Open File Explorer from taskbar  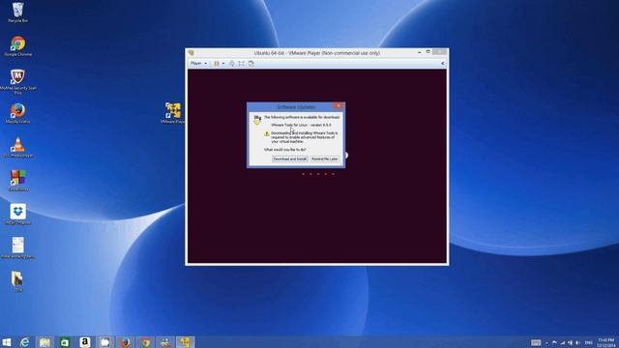(x=44, y=342)
